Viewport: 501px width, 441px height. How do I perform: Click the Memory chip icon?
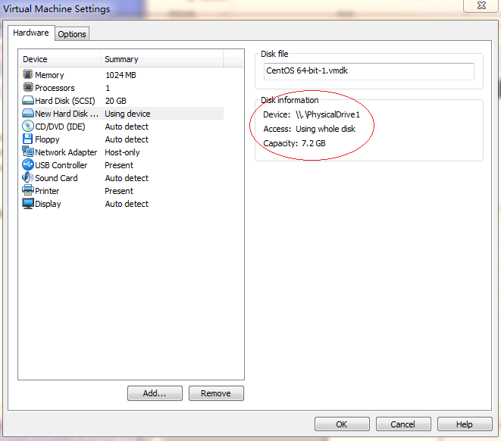click(28, 74)
